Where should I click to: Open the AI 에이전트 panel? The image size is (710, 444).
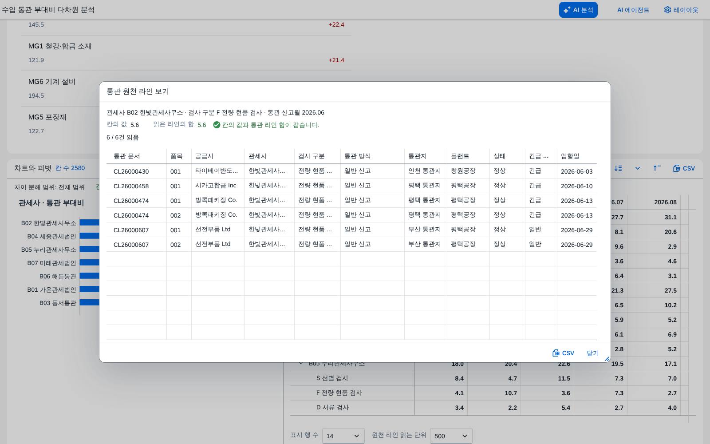coord(633,10)
